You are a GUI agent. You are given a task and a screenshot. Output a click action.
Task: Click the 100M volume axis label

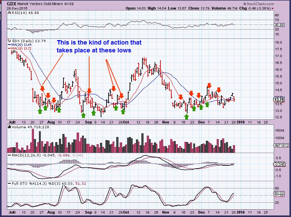point(279,138)
